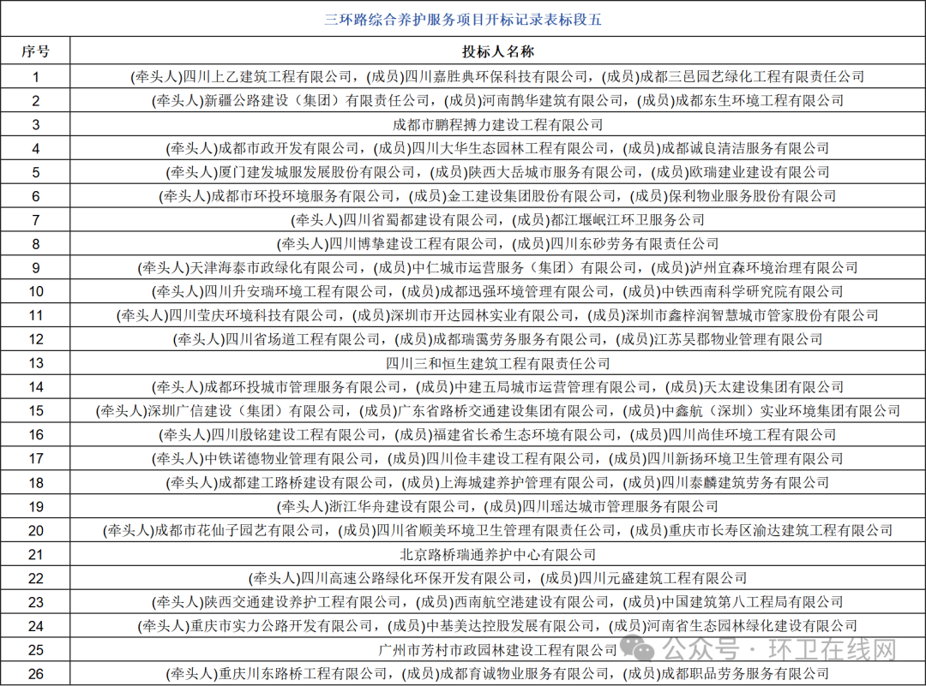Click sequence number 1 cell
This screenshot has width=926, height=686.
pos(35,77)
